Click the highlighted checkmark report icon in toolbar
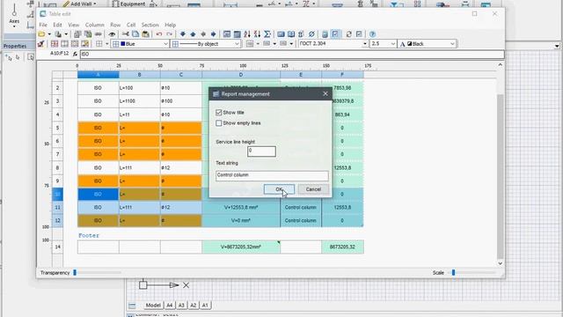This screenshot has height=317, width=563. coord(335,34)
